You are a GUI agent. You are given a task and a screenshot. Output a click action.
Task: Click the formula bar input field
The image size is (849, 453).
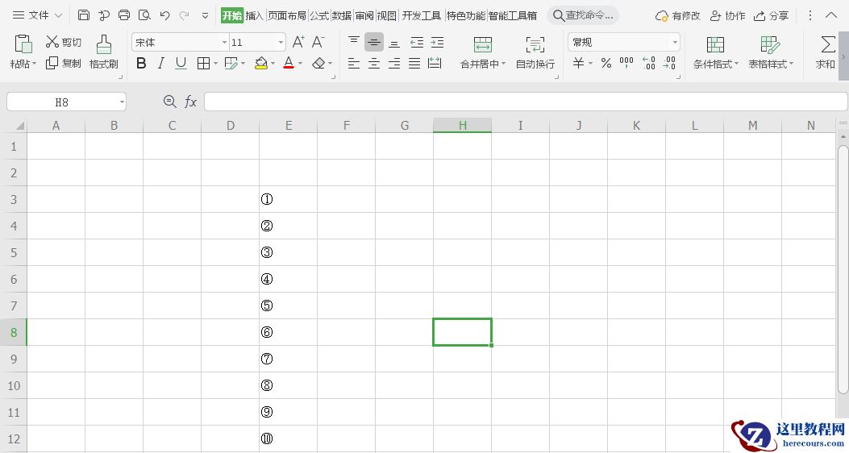(526, 102)
